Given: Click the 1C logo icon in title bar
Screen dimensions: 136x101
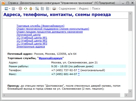Looking at the screenshot, I should click(4, 3).
